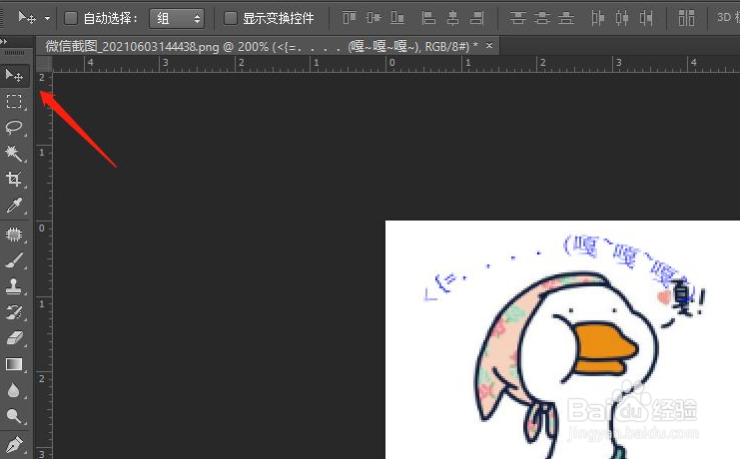Align top edges of layers

point(350,18)
